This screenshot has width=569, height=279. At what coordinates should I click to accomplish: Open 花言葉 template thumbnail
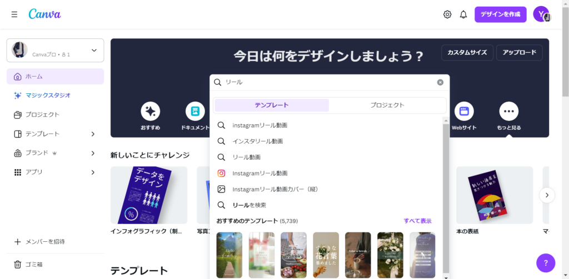tap(326, 255)
